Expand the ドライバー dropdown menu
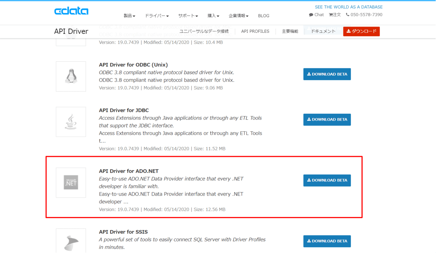436x253 pixels. [157, 16]
